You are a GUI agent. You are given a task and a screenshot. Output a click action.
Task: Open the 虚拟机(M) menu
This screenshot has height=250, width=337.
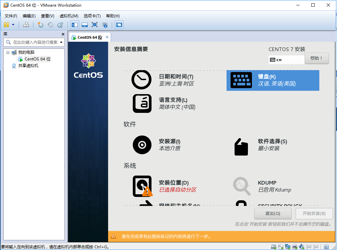point(69,16)
